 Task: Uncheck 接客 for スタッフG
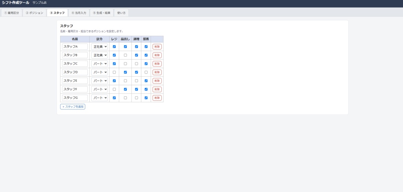click(146, 98)
